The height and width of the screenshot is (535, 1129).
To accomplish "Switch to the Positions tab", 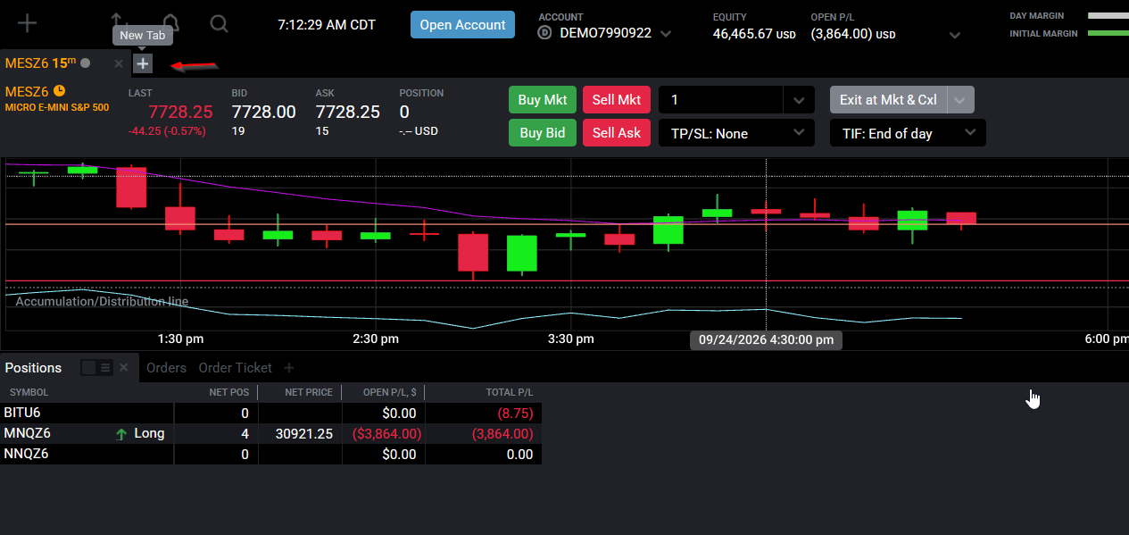I will click(33, 368).
